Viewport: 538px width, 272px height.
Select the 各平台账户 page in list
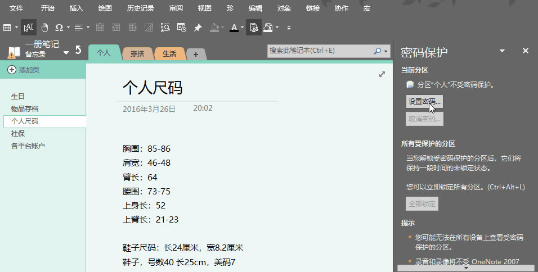coord(28,146)
